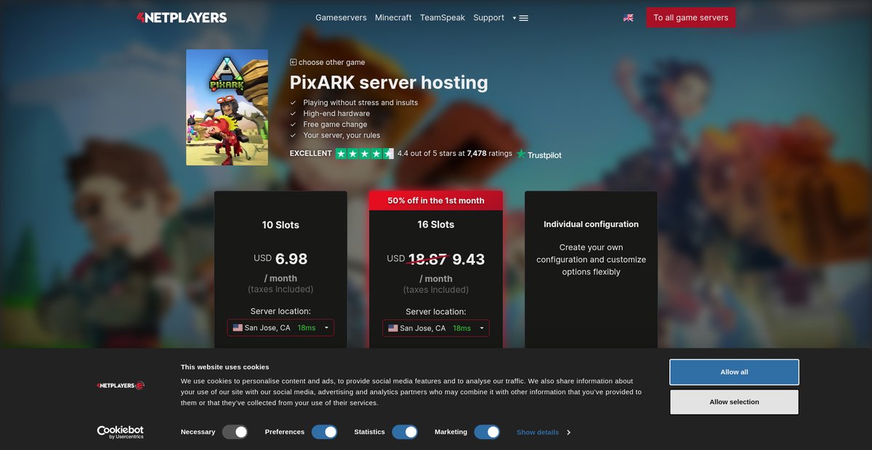Toggle the Marketing cookies switch
This screenshot has width=872, height=450.
coord(487,432)
